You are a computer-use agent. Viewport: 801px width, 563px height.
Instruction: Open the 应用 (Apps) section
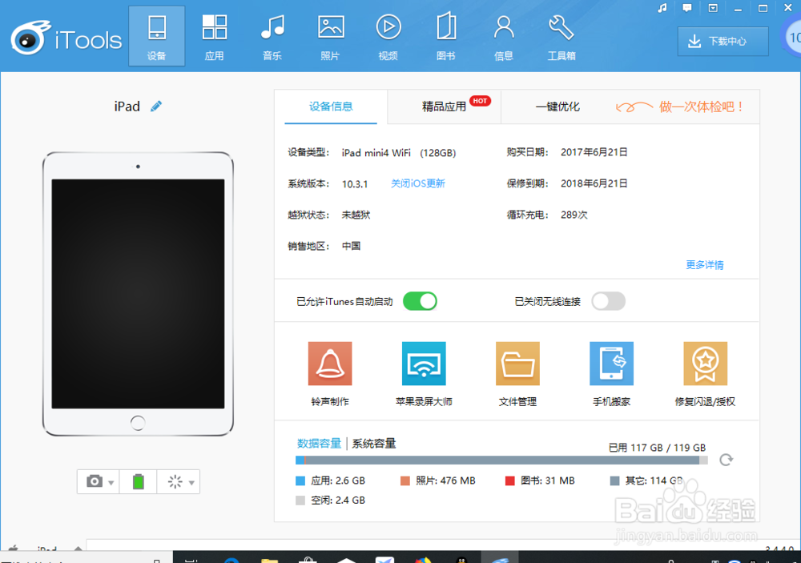pos(214,36)
